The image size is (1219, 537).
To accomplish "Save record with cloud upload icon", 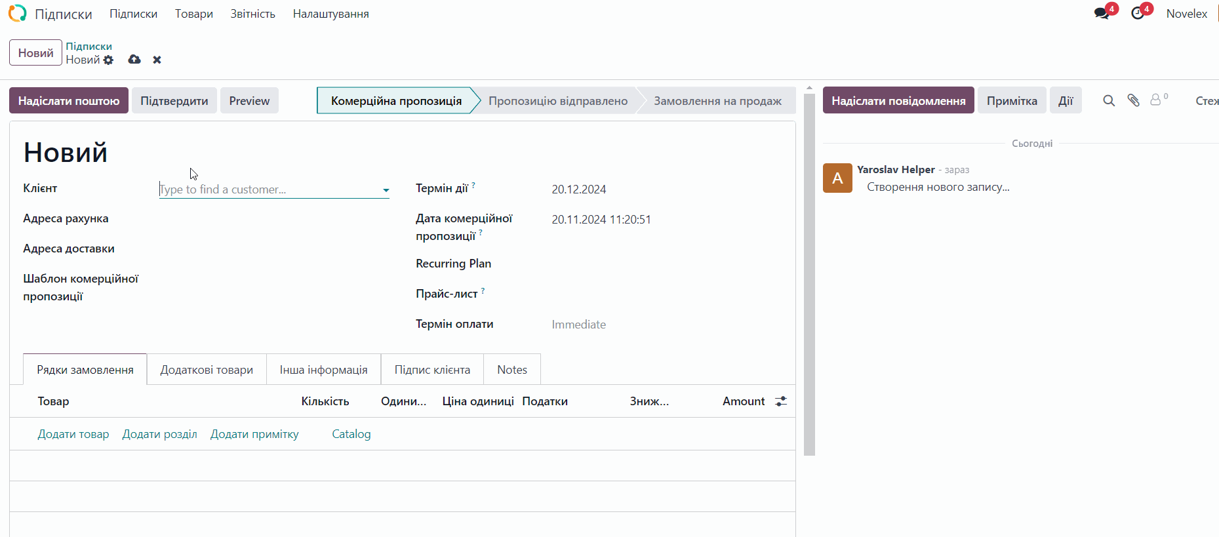I will pos(134,60).
